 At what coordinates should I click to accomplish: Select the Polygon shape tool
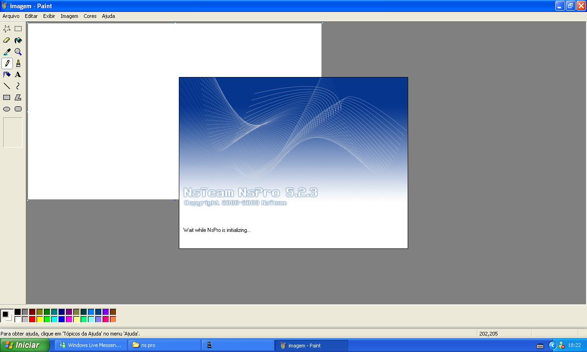(18, 98)
